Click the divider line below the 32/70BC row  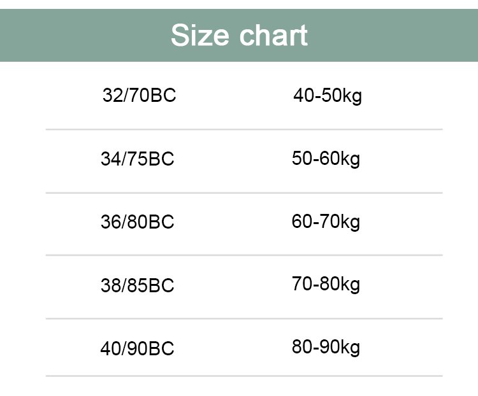point(244,129)
